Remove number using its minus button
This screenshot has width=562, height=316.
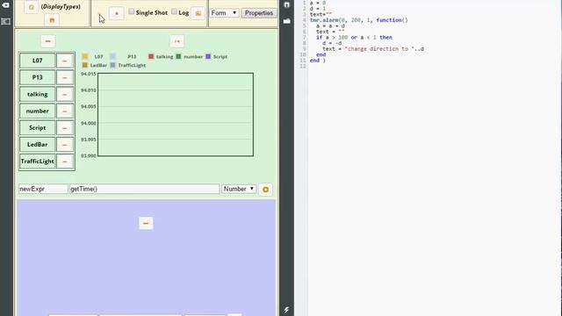65,111
